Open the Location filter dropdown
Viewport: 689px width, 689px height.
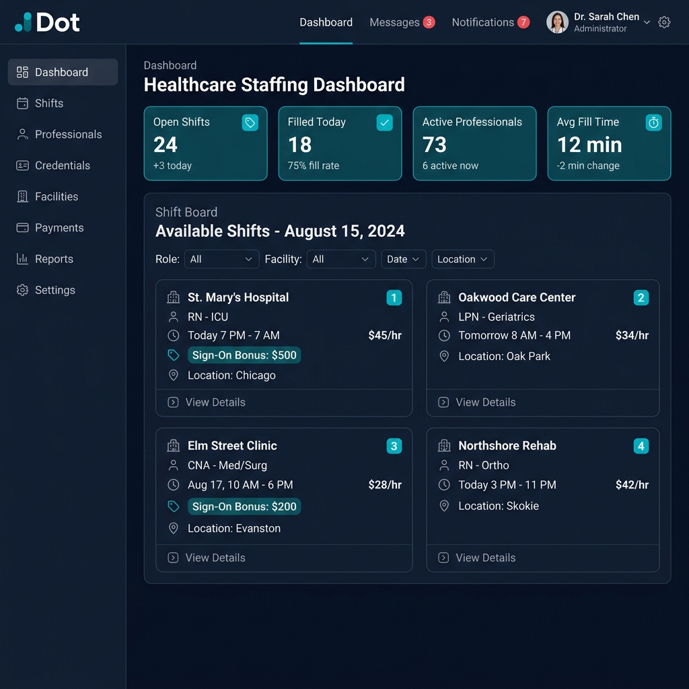click(x=463, y=259)
